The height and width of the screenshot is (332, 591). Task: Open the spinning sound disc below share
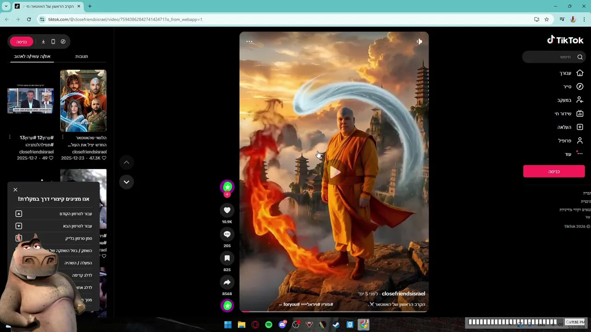click(x=227, y=305)
